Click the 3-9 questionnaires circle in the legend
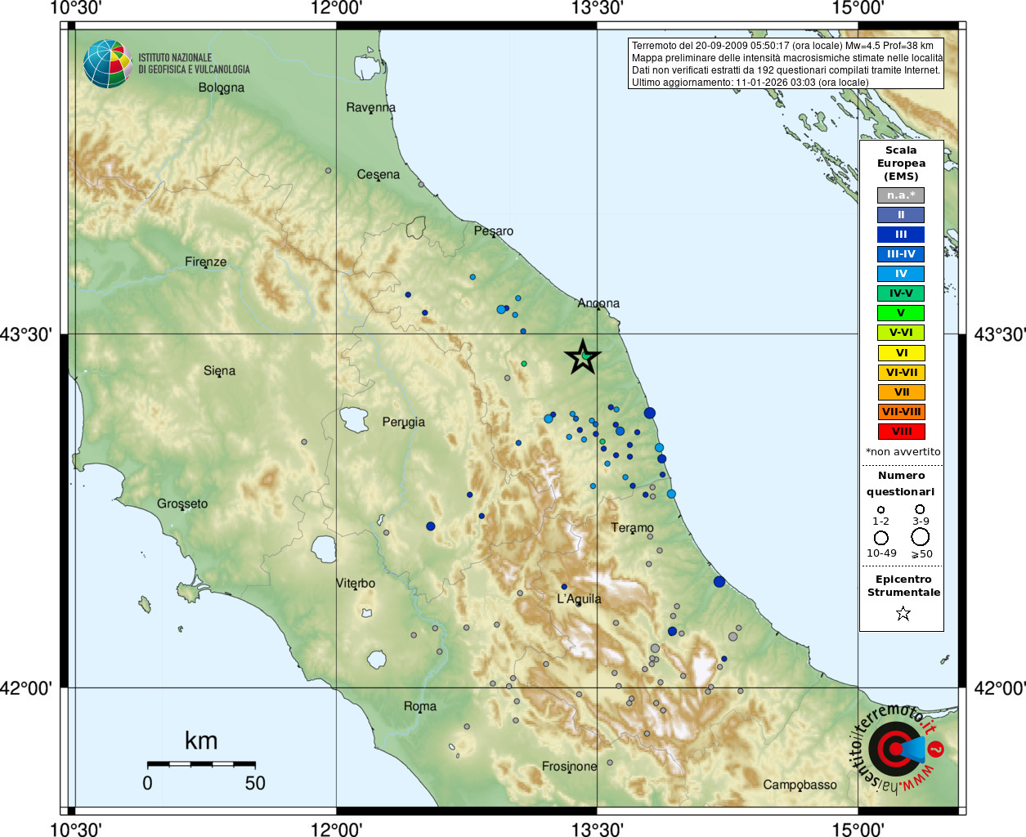Image resolution: width=1026 pixels, height=837 pixels. (x=920, y=509)
